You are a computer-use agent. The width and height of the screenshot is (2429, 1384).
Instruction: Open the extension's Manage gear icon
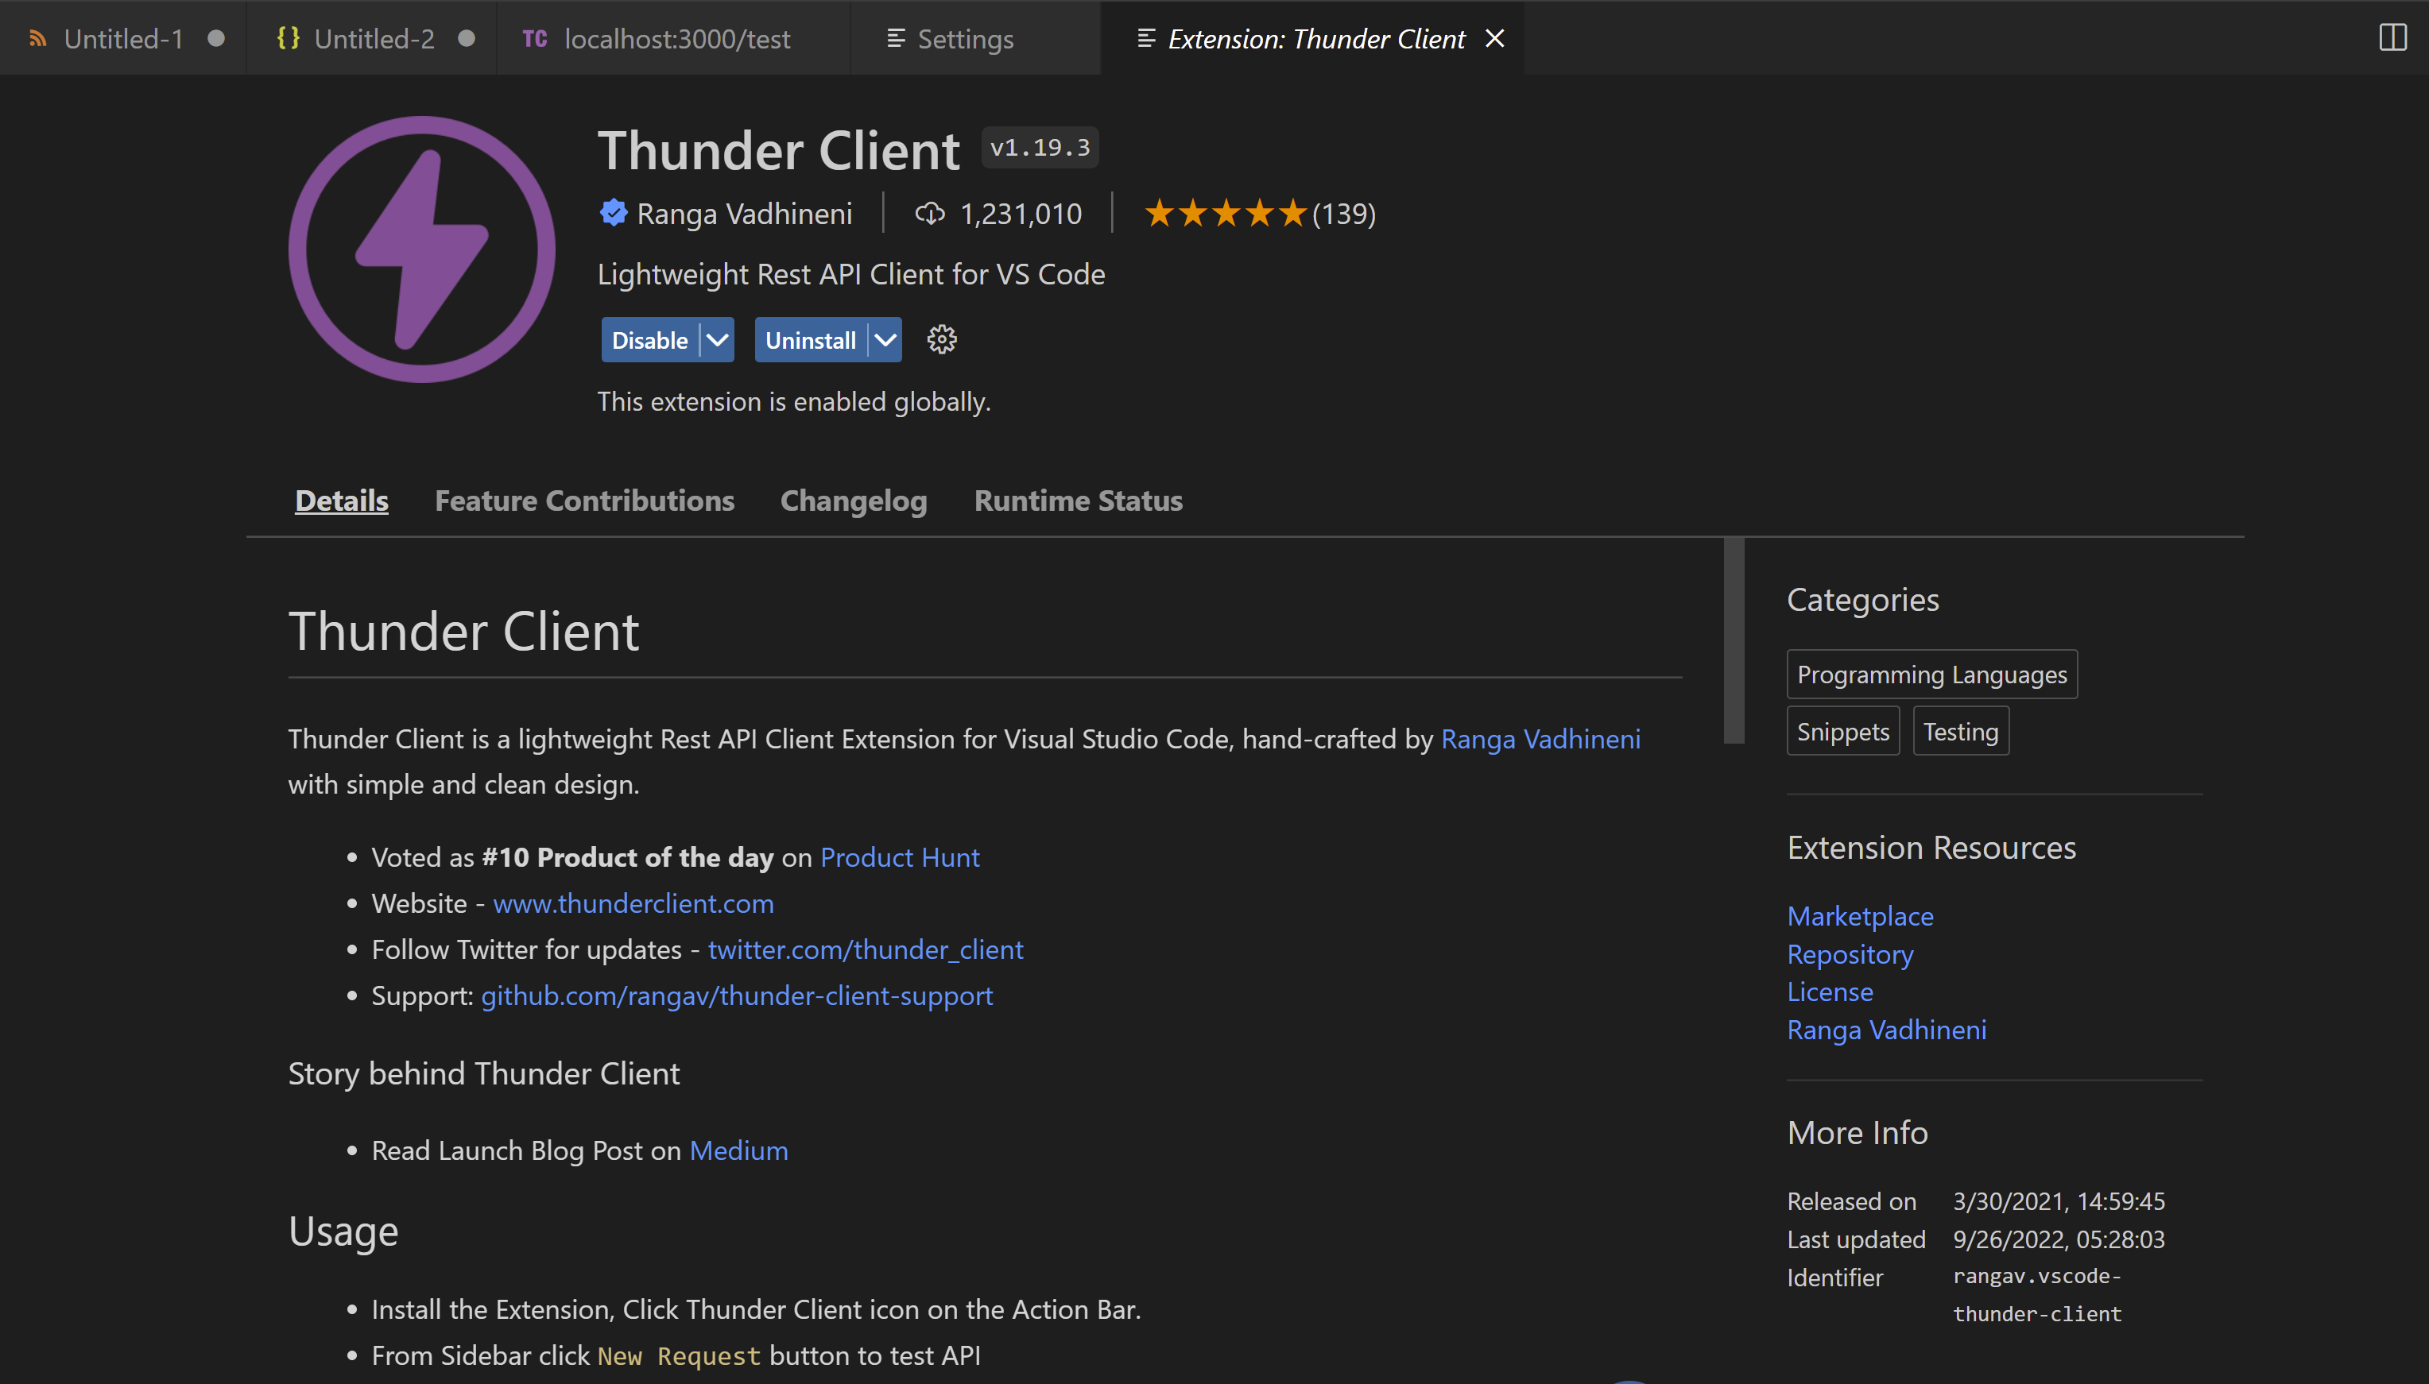pyautogui.click(x=940, y=339)
